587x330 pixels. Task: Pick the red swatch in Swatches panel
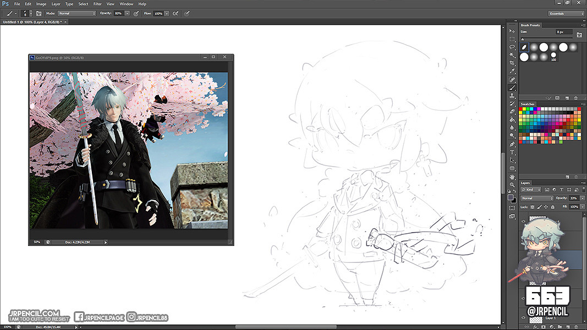521,109
